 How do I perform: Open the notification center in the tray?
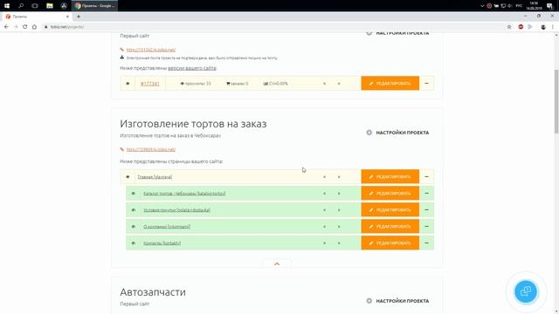pos(549,6)
